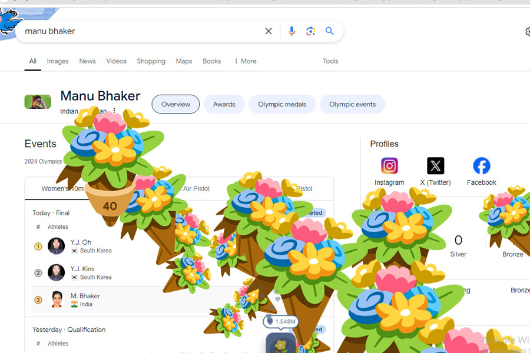The width and height of the screenshot is (530, 353).
Task: Switch to the Images tab
Action: [58, 61]
